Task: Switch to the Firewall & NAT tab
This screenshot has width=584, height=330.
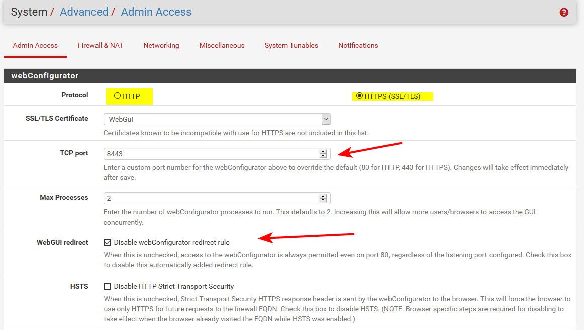Action: pos(100,45)
